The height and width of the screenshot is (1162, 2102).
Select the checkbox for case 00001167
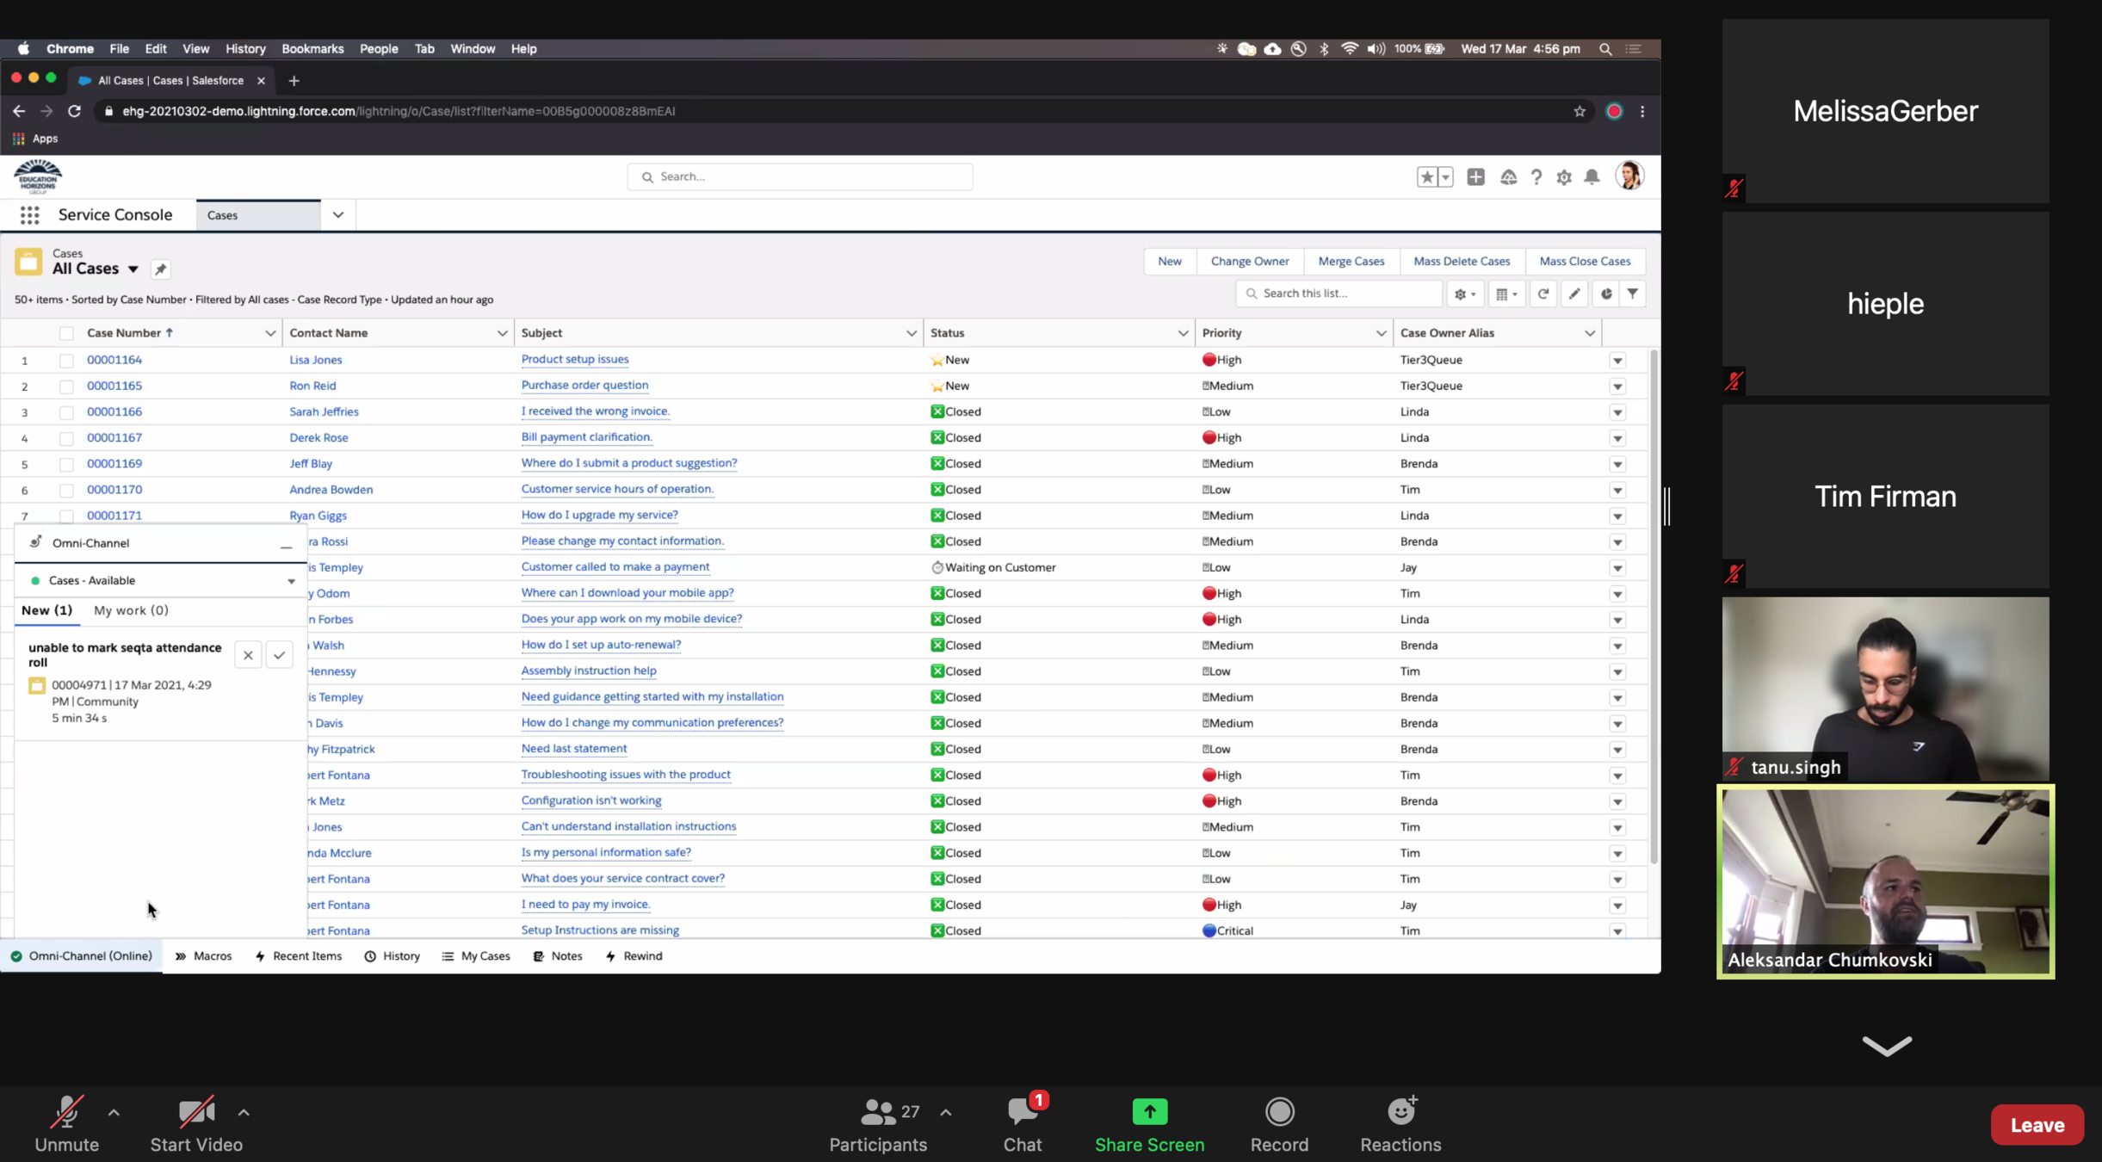[66, 438]
